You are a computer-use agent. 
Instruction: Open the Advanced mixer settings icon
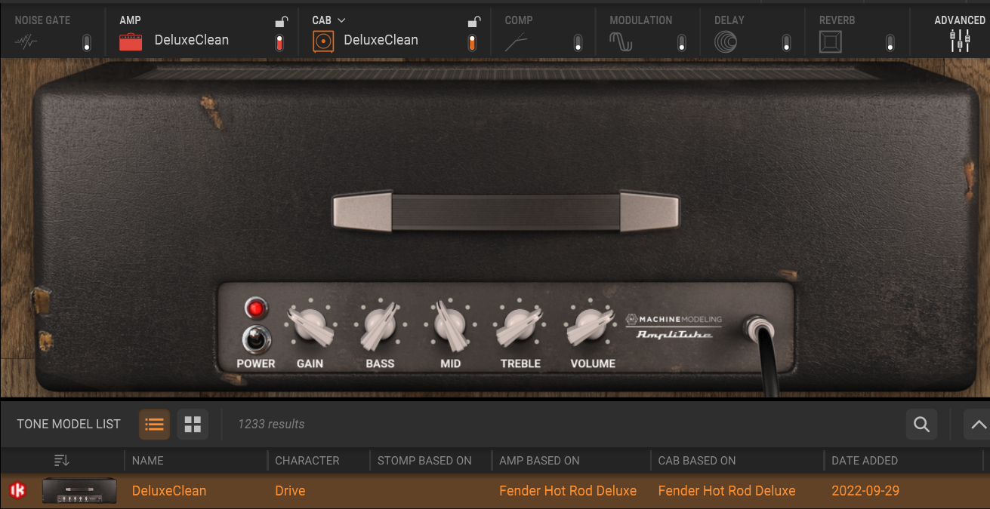pos(960,41)
